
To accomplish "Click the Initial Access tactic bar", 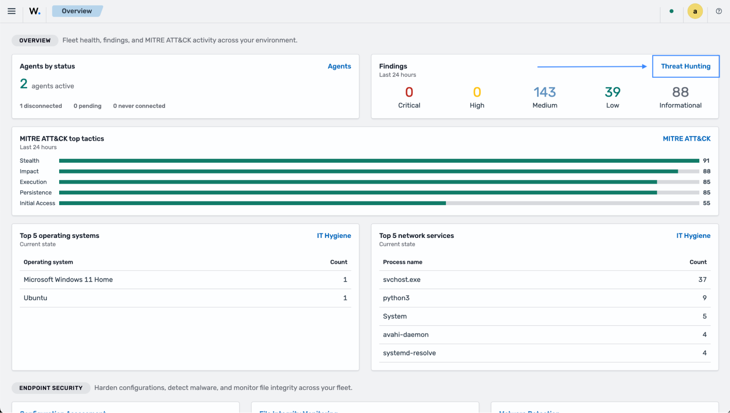I will pyautogui.click(x=379, y=203).
